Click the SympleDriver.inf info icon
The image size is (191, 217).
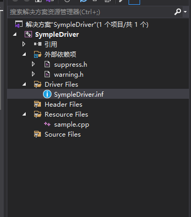click(x=47, y=94)
